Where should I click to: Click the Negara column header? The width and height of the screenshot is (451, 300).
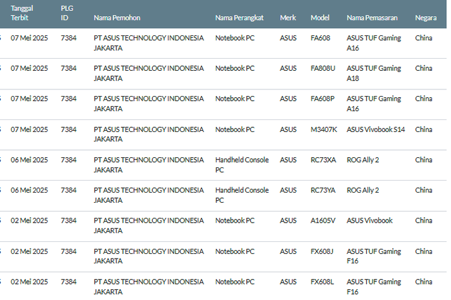click(426, 18)
